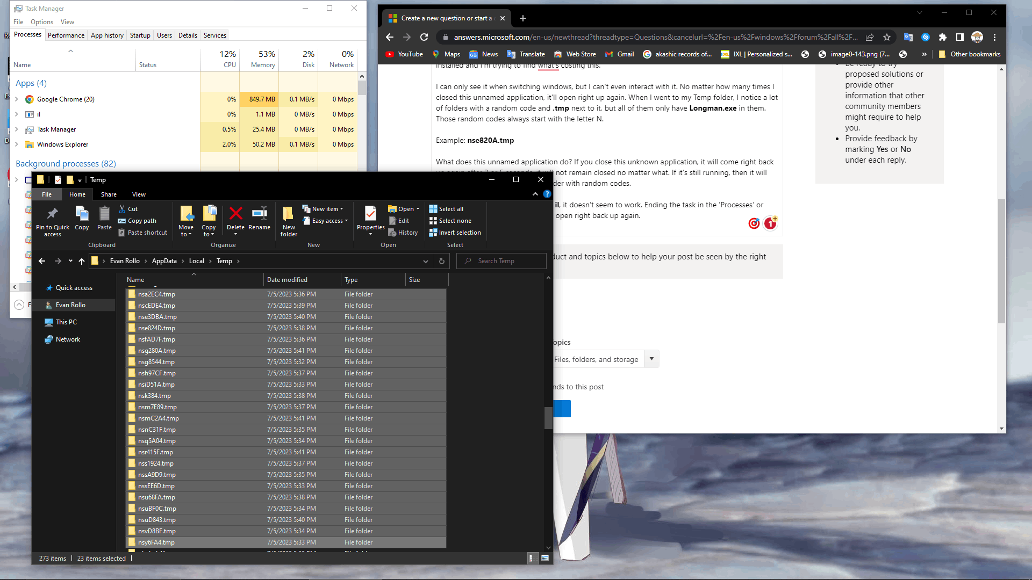Image resolution: width=1032 pixels, height=580 pixels.
Task: Click Explorer Back navigation arrow
Action: [x=42, y=261]
